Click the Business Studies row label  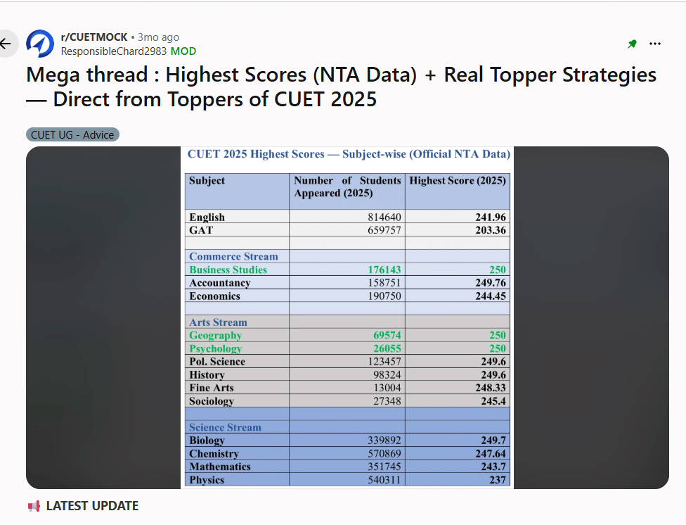(228, 270)
